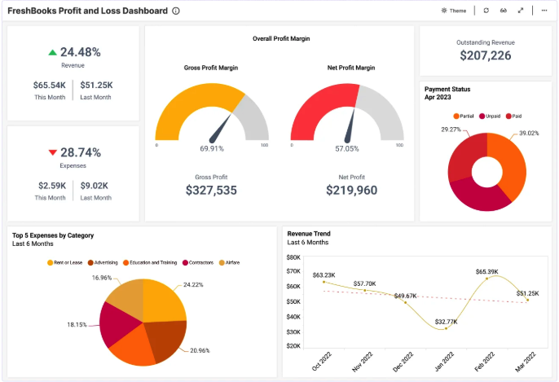Screen dimensions: 559x382
Task: Click the Net Profit Margin gauge needle
Action: point(350,126)
